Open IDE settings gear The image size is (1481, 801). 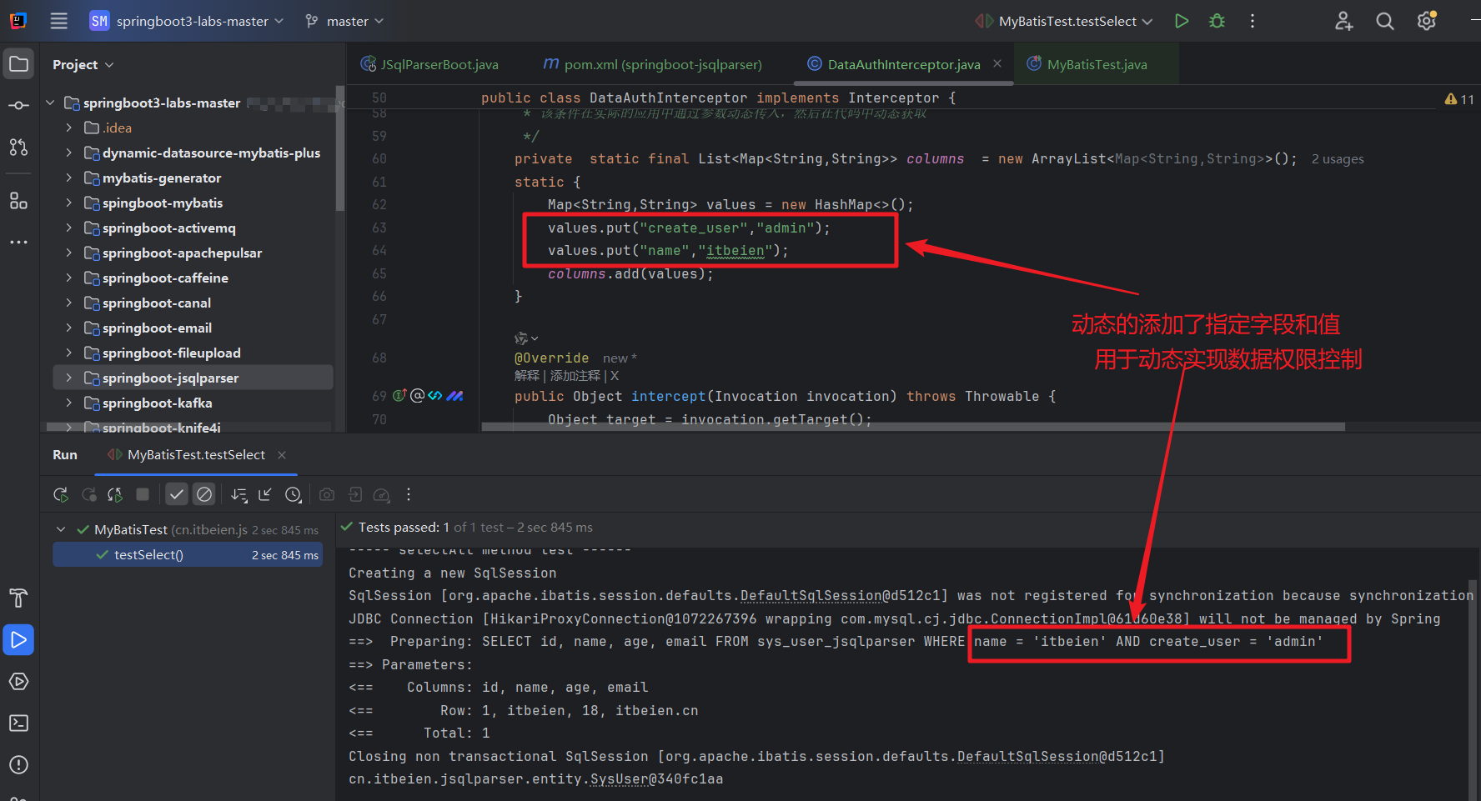click(1427, 21)
